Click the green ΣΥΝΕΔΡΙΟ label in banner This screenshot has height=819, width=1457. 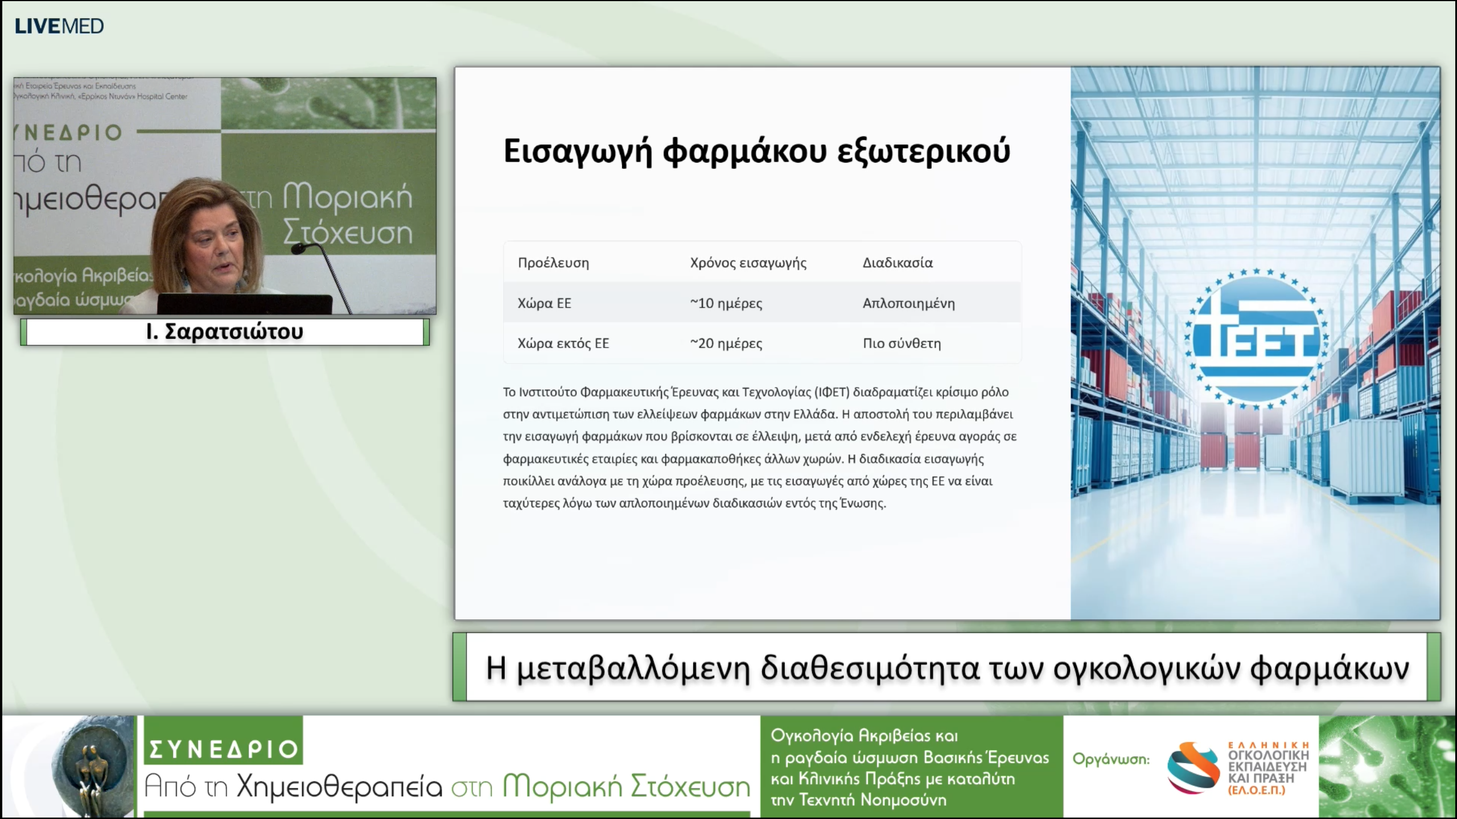point(223,748)
